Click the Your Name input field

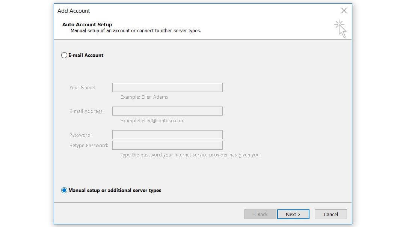tap(167, 87)
